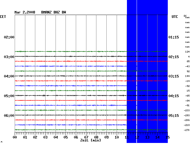
Task: Click the DC value 144
Action: 187,76
